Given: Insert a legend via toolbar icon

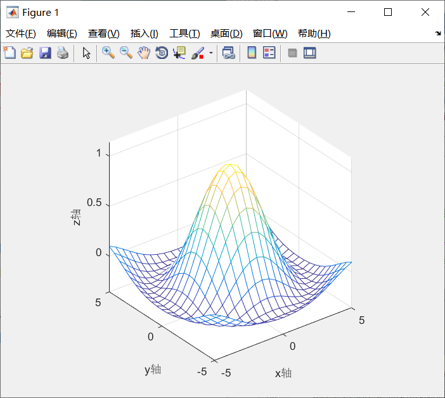Looking at the screenshot, I should [269, 53].
